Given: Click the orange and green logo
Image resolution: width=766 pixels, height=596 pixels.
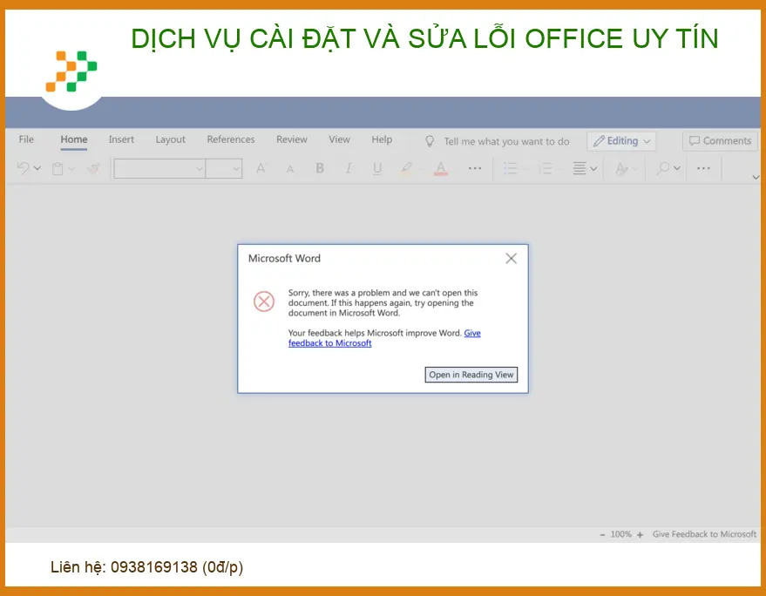Looking at the screenshot, I should (71, 71).
